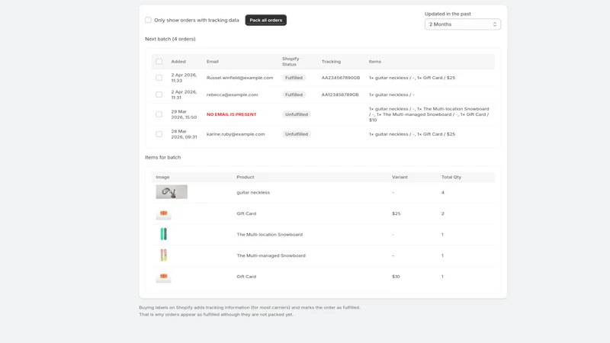Click Total Qty column header
Viewport: 610px width, 343px height.
pyautogui.click(x=451, y=177)
